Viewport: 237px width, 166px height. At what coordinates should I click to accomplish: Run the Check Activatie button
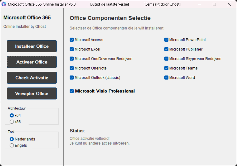pyautogui.click(x=32, y=78)
